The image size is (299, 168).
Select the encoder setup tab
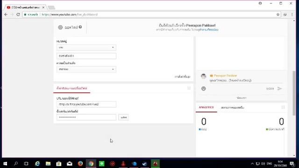pos(71,88)
